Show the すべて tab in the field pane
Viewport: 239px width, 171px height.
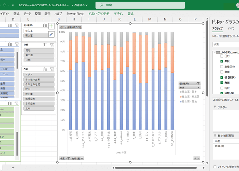pos(231,28)
